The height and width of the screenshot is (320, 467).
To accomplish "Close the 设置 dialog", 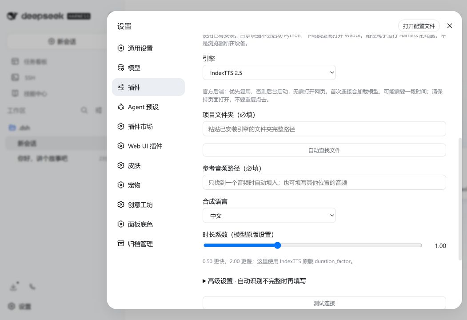I will 450,26.
